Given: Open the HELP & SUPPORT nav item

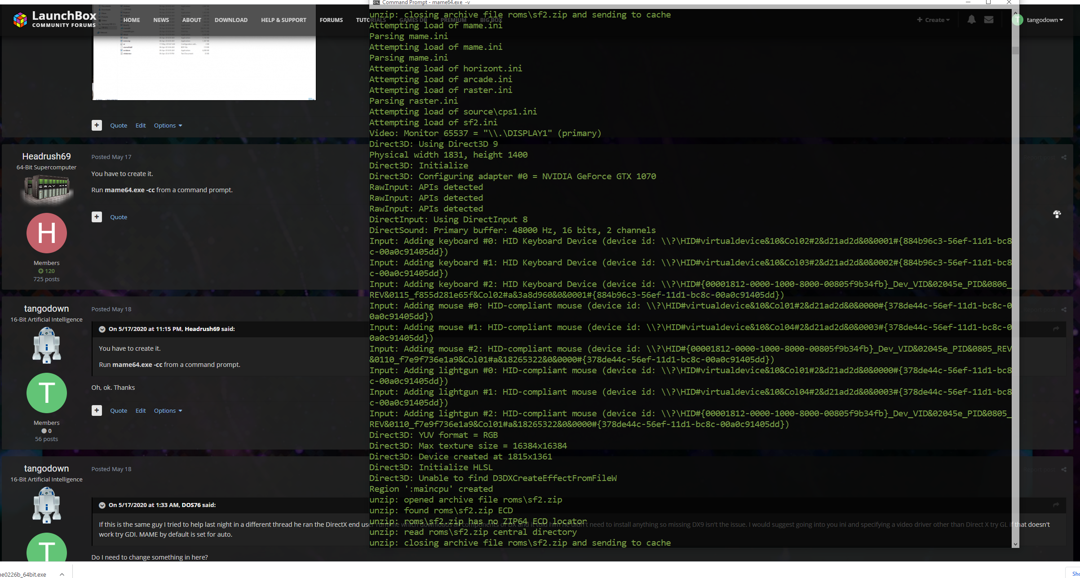Looking at the screenshot, I should (x=283, y=20).
